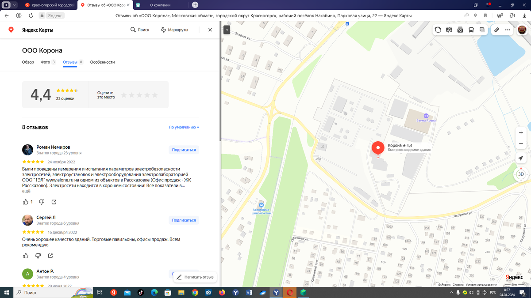Locate me with the arrow button
The height and width of the screenshot is (298, 531).
point(521,158)
